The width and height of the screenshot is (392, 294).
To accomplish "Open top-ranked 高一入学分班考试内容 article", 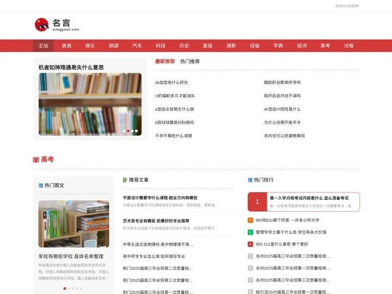I will pos(309,198).
